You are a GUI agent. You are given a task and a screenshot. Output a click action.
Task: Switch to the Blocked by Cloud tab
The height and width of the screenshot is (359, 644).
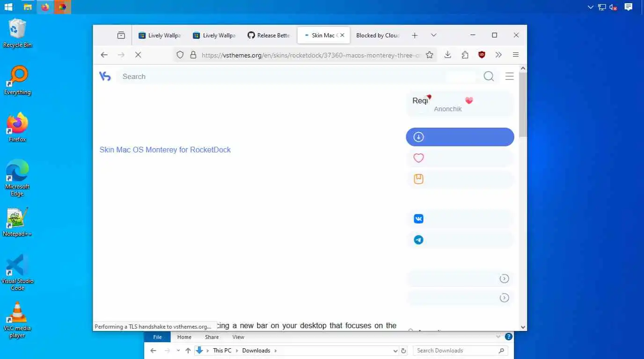(377, 35)
